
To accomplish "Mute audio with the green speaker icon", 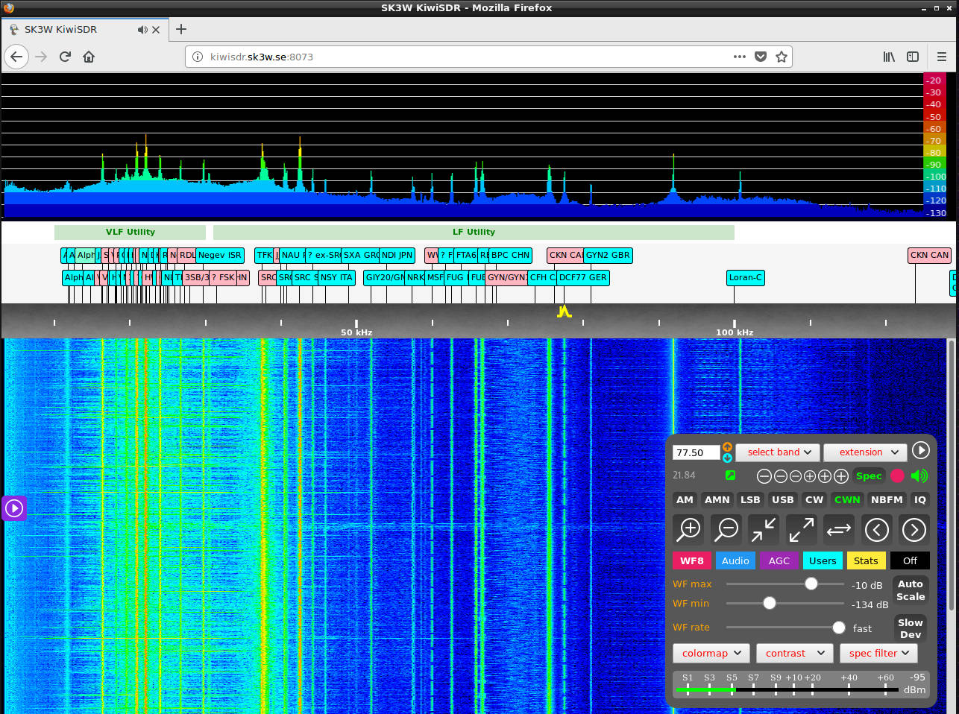I will click(919, 476).
